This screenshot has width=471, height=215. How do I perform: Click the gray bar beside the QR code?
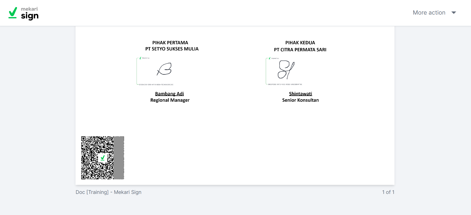tap(119, 158)
